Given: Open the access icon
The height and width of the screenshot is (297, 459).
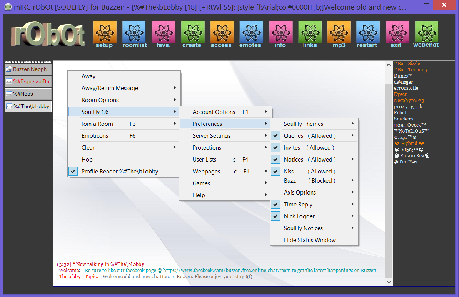Looking at the screenshot, I should pyautogui.click(x=222, y=34).
